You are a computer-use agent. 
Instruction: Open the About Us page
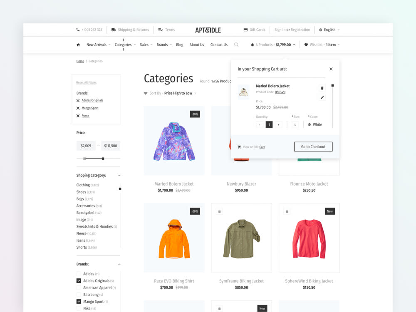coord(197,45)
